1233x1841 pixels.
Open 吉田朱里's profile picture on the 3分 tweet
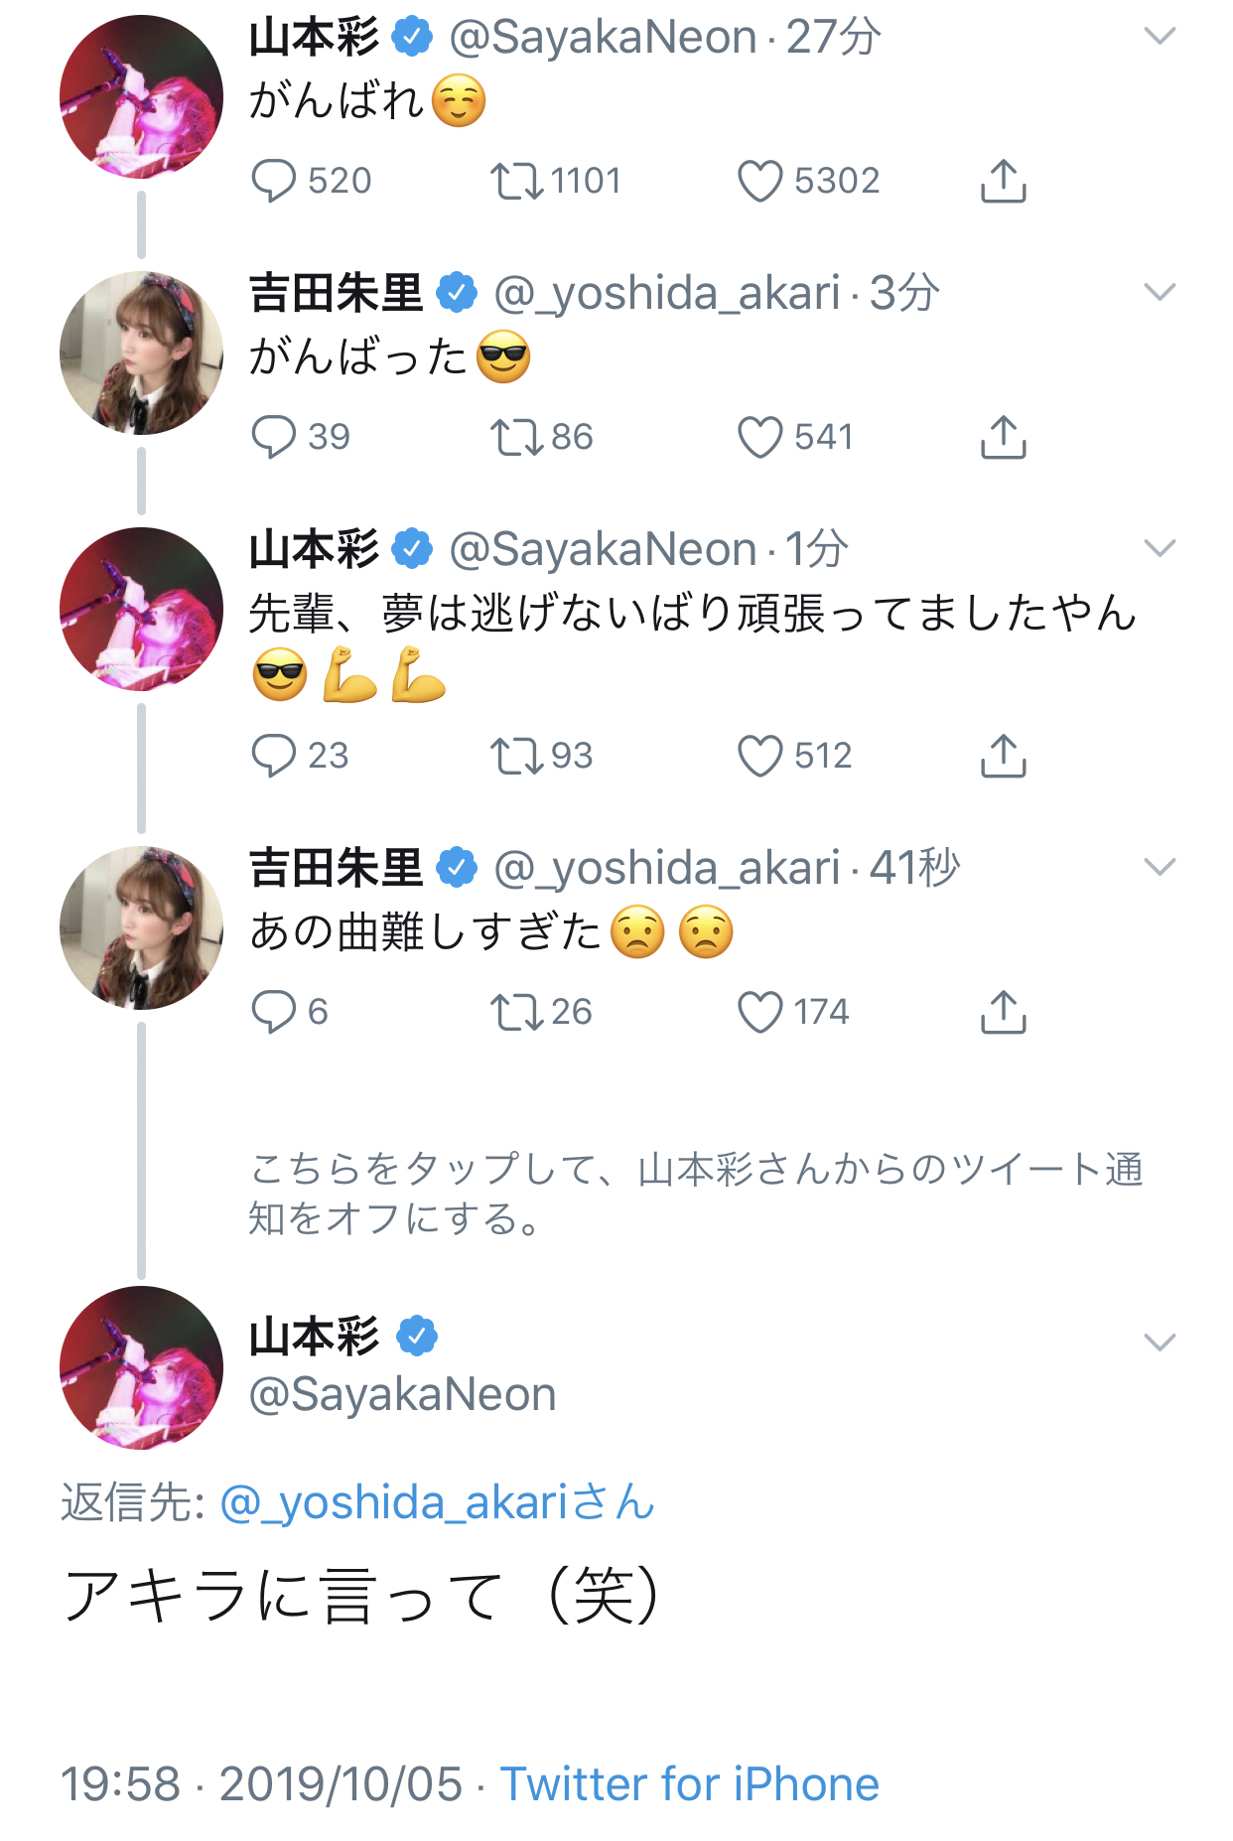141,353
